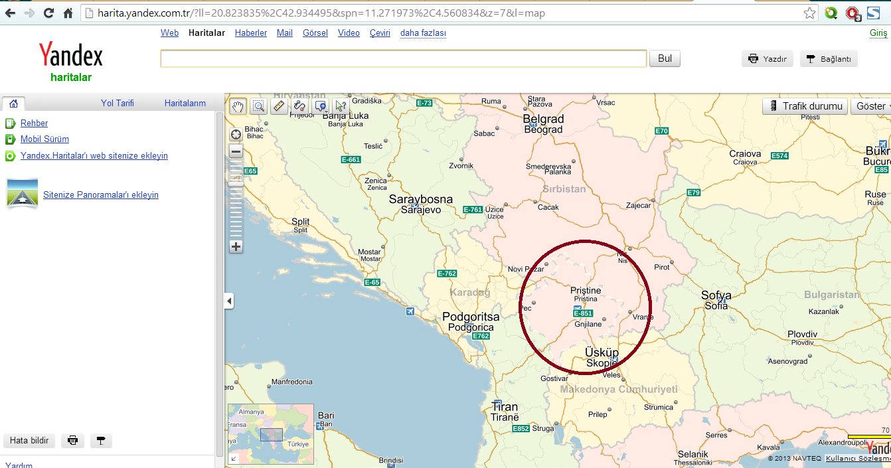Click the sidebar bottom print icon
Image resolution: width=891 pixels, height=468 pixels.
point(73,441)
